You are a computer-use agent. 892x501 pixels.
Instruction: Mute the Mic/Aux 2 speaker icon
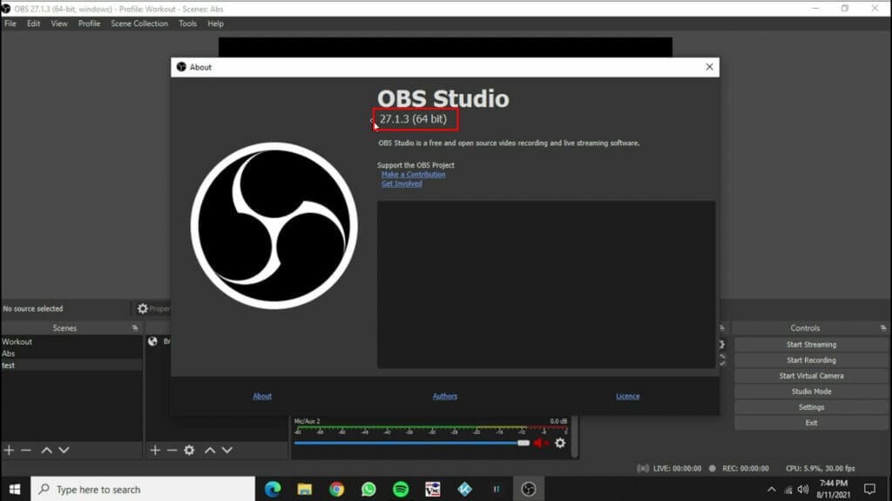(x=539, y=443)
